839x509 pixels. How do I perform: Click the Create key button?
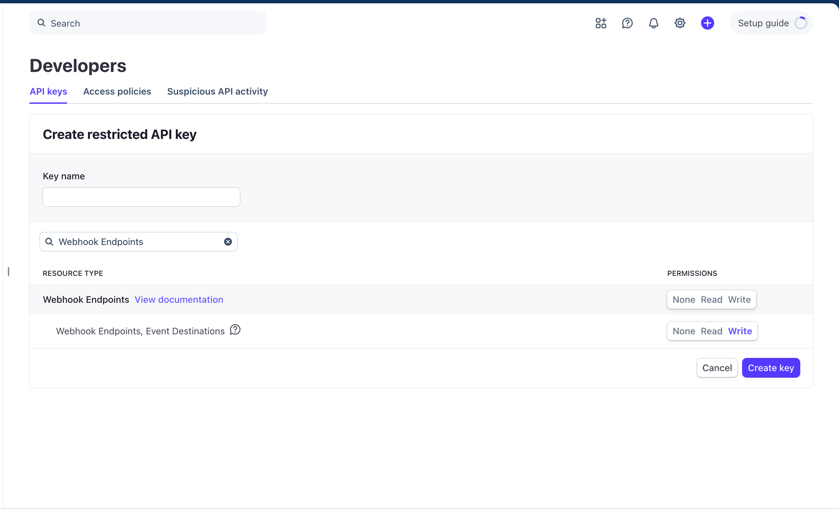click(x=771, y=368)
